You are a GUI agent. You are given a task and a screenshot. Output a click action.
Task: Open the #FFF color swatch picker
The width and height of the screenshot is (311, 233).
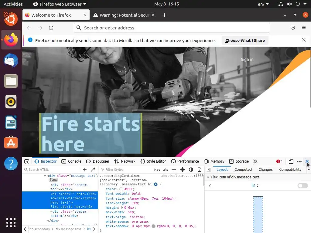pyautogui.click(x=121, y=189)
